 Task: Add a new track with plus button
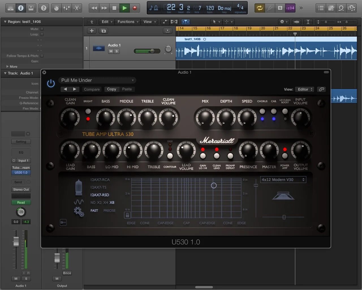(x=92, y=31)
